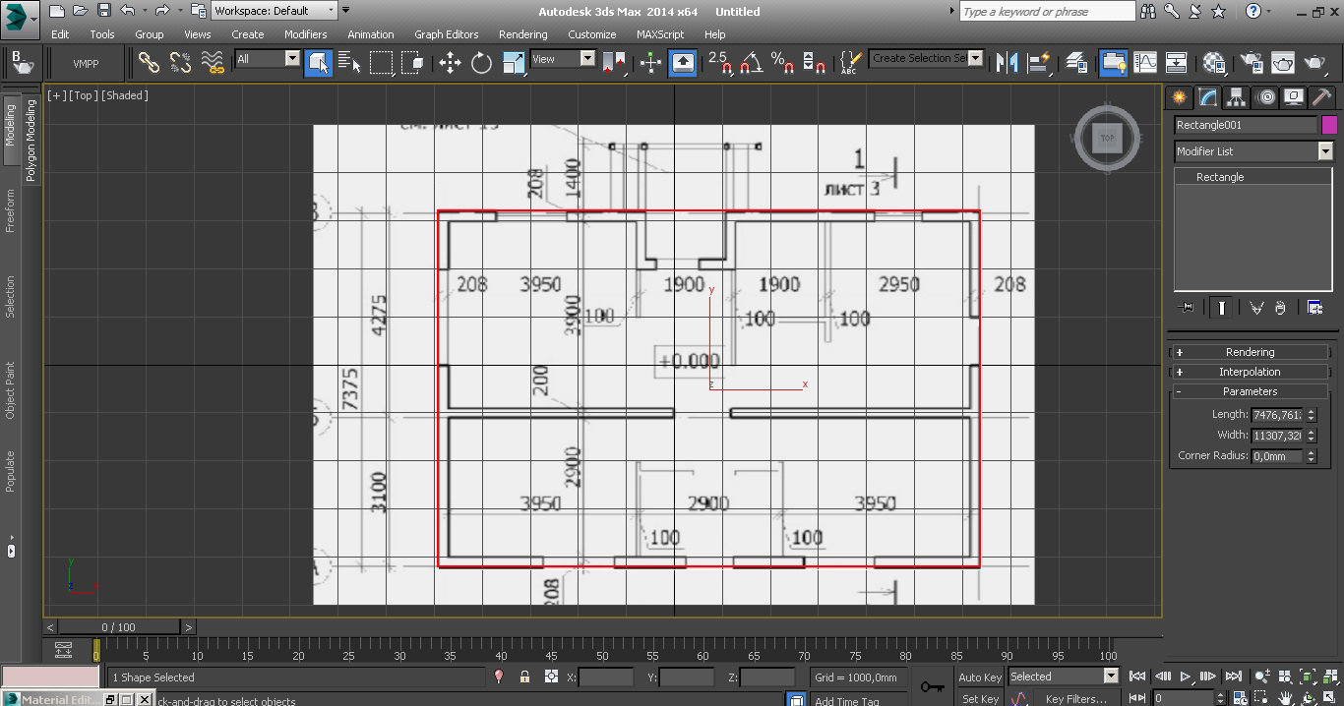Open the Curve Editor from the toolbar
This screenshot has width=1344, height=706.
point(1145,63)
